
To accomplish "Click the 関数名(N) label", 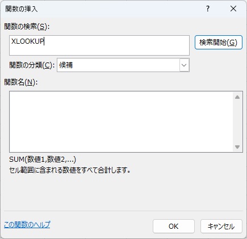I will click(21, 82).
